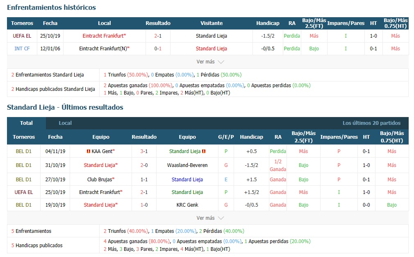This screenshot has width=414, height=257.
Task: Click 'Perdida' RA cell in 04/11/19 row
Action: (278, 151)
